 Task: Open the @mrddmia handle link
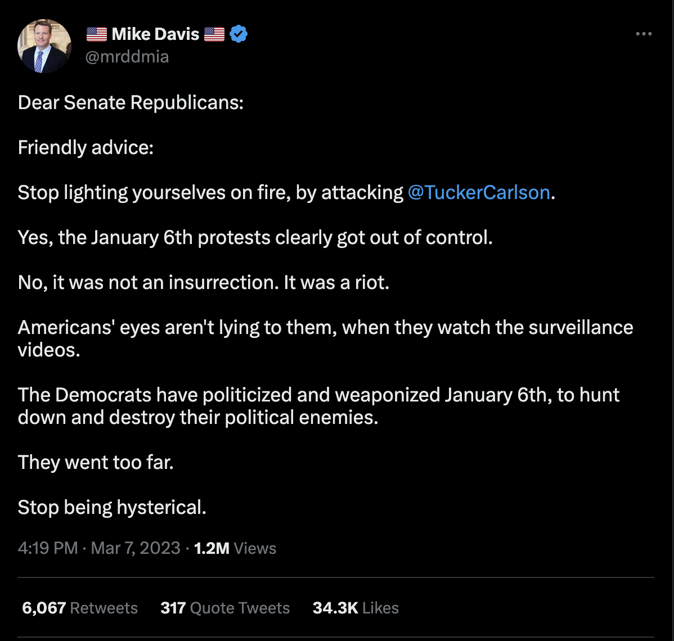pos(127,57)
